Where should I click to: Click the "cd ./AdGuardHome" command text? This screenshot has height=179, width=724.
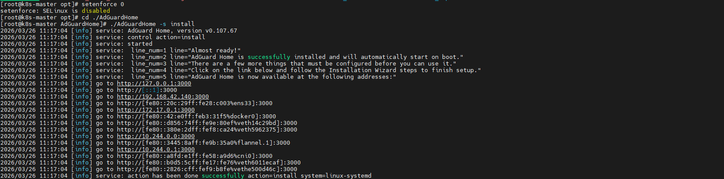coord(110,18)
